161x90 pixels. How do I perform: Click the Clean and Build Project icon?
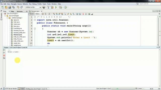tap(52, 7)
